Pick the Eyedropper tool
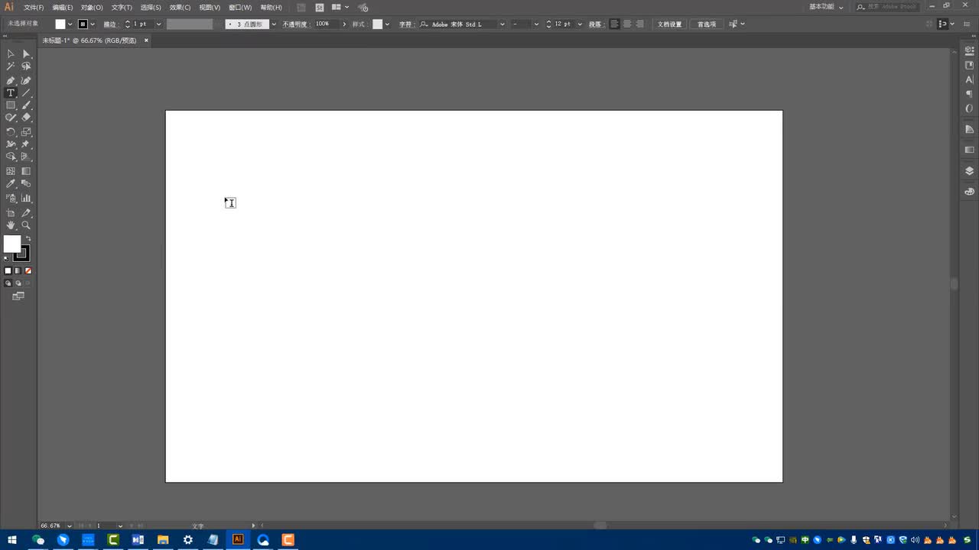The width and height of the screenshot is (979, 550). tap(11, 184)
